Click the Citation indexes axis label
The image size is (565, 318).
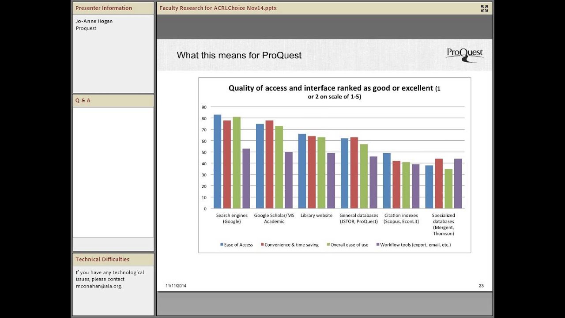pyautogui.click(x=401, y=219)
